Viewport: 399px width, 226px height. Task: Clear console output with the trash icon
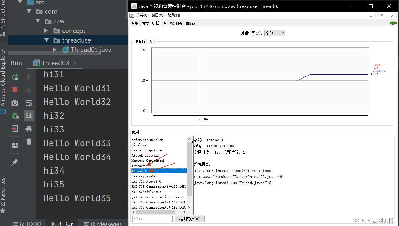pos(29,142)
